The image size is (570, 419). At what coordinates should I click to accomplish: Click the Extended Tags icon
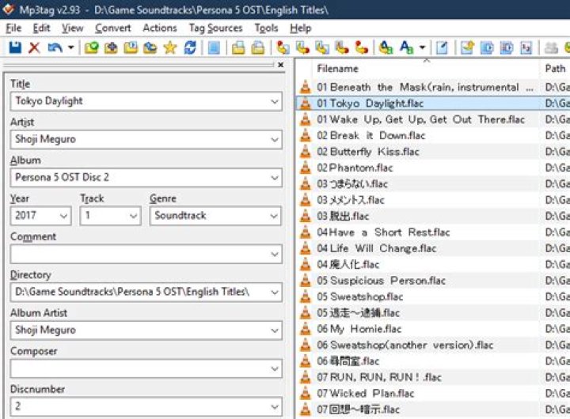442,47
